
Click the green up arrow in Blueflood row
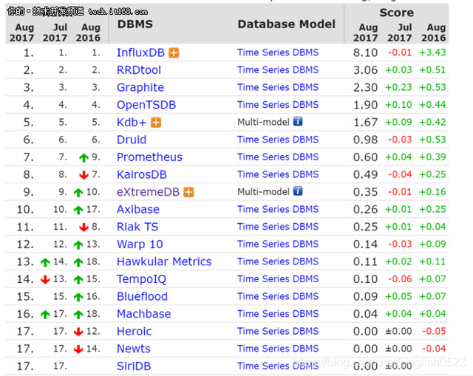tap(78, 297)
